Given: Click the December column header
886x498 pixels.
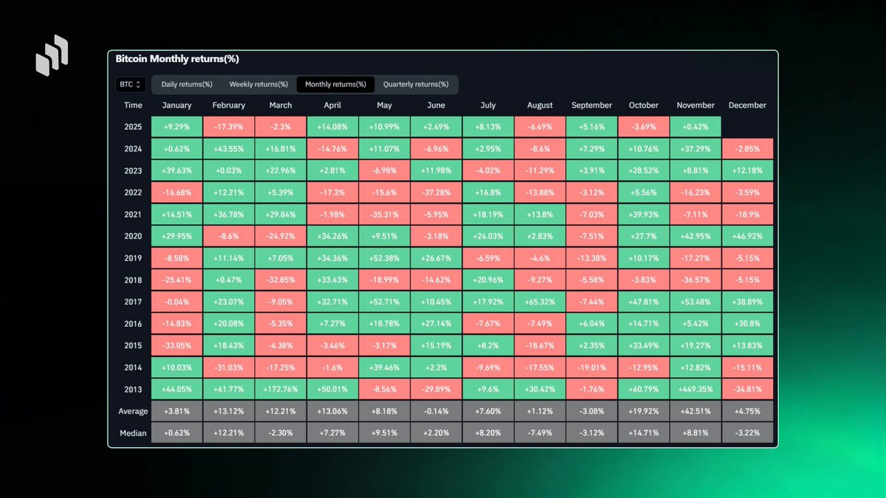Looking at the screenshot, I should click(747, 106).
